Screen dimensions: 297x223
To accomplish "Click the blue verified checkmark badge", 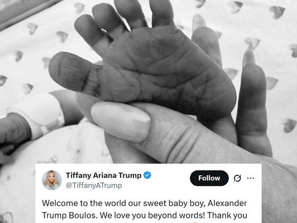I will click(x=147, y=175).
